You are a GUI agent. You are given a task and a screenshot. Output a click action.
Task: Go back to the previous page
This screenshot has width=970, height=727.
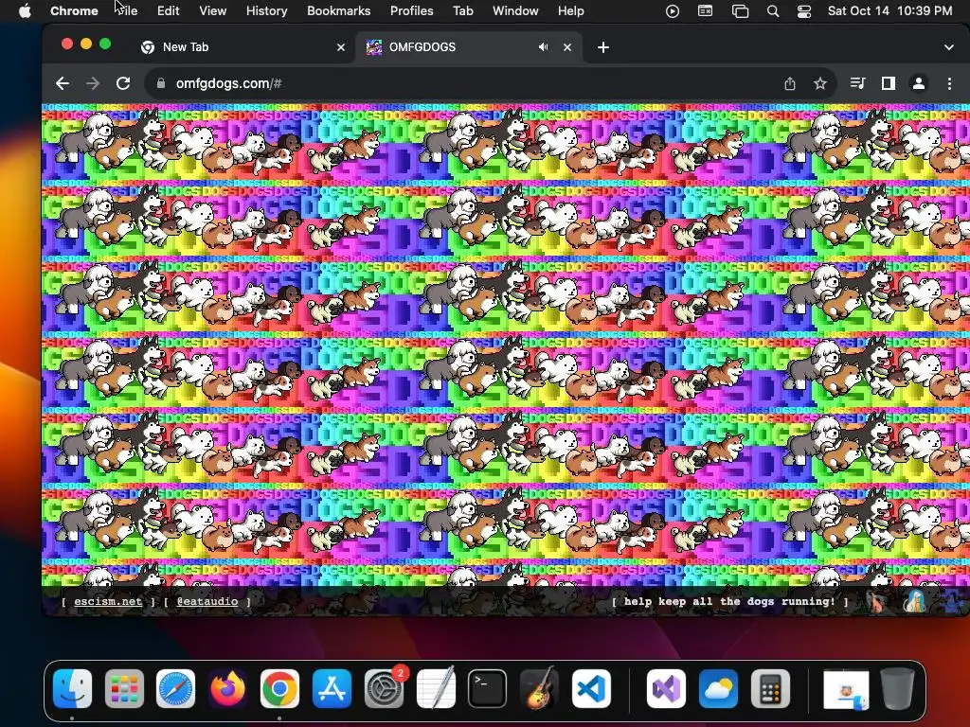point(62,83)
